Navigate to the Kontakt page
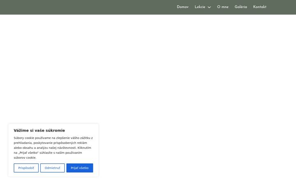 pos(259,7)
